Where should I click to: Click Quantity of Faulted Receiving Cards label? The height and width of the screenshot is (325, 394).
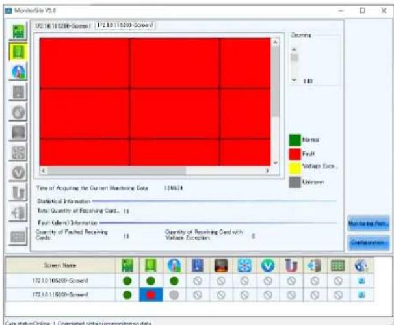(72, 235)
